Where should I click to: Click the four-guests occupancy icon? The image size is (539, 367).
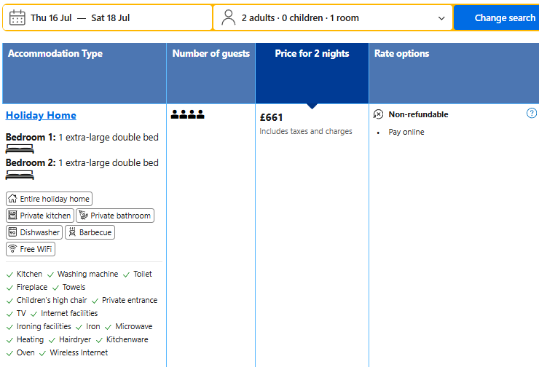(188, 114)
